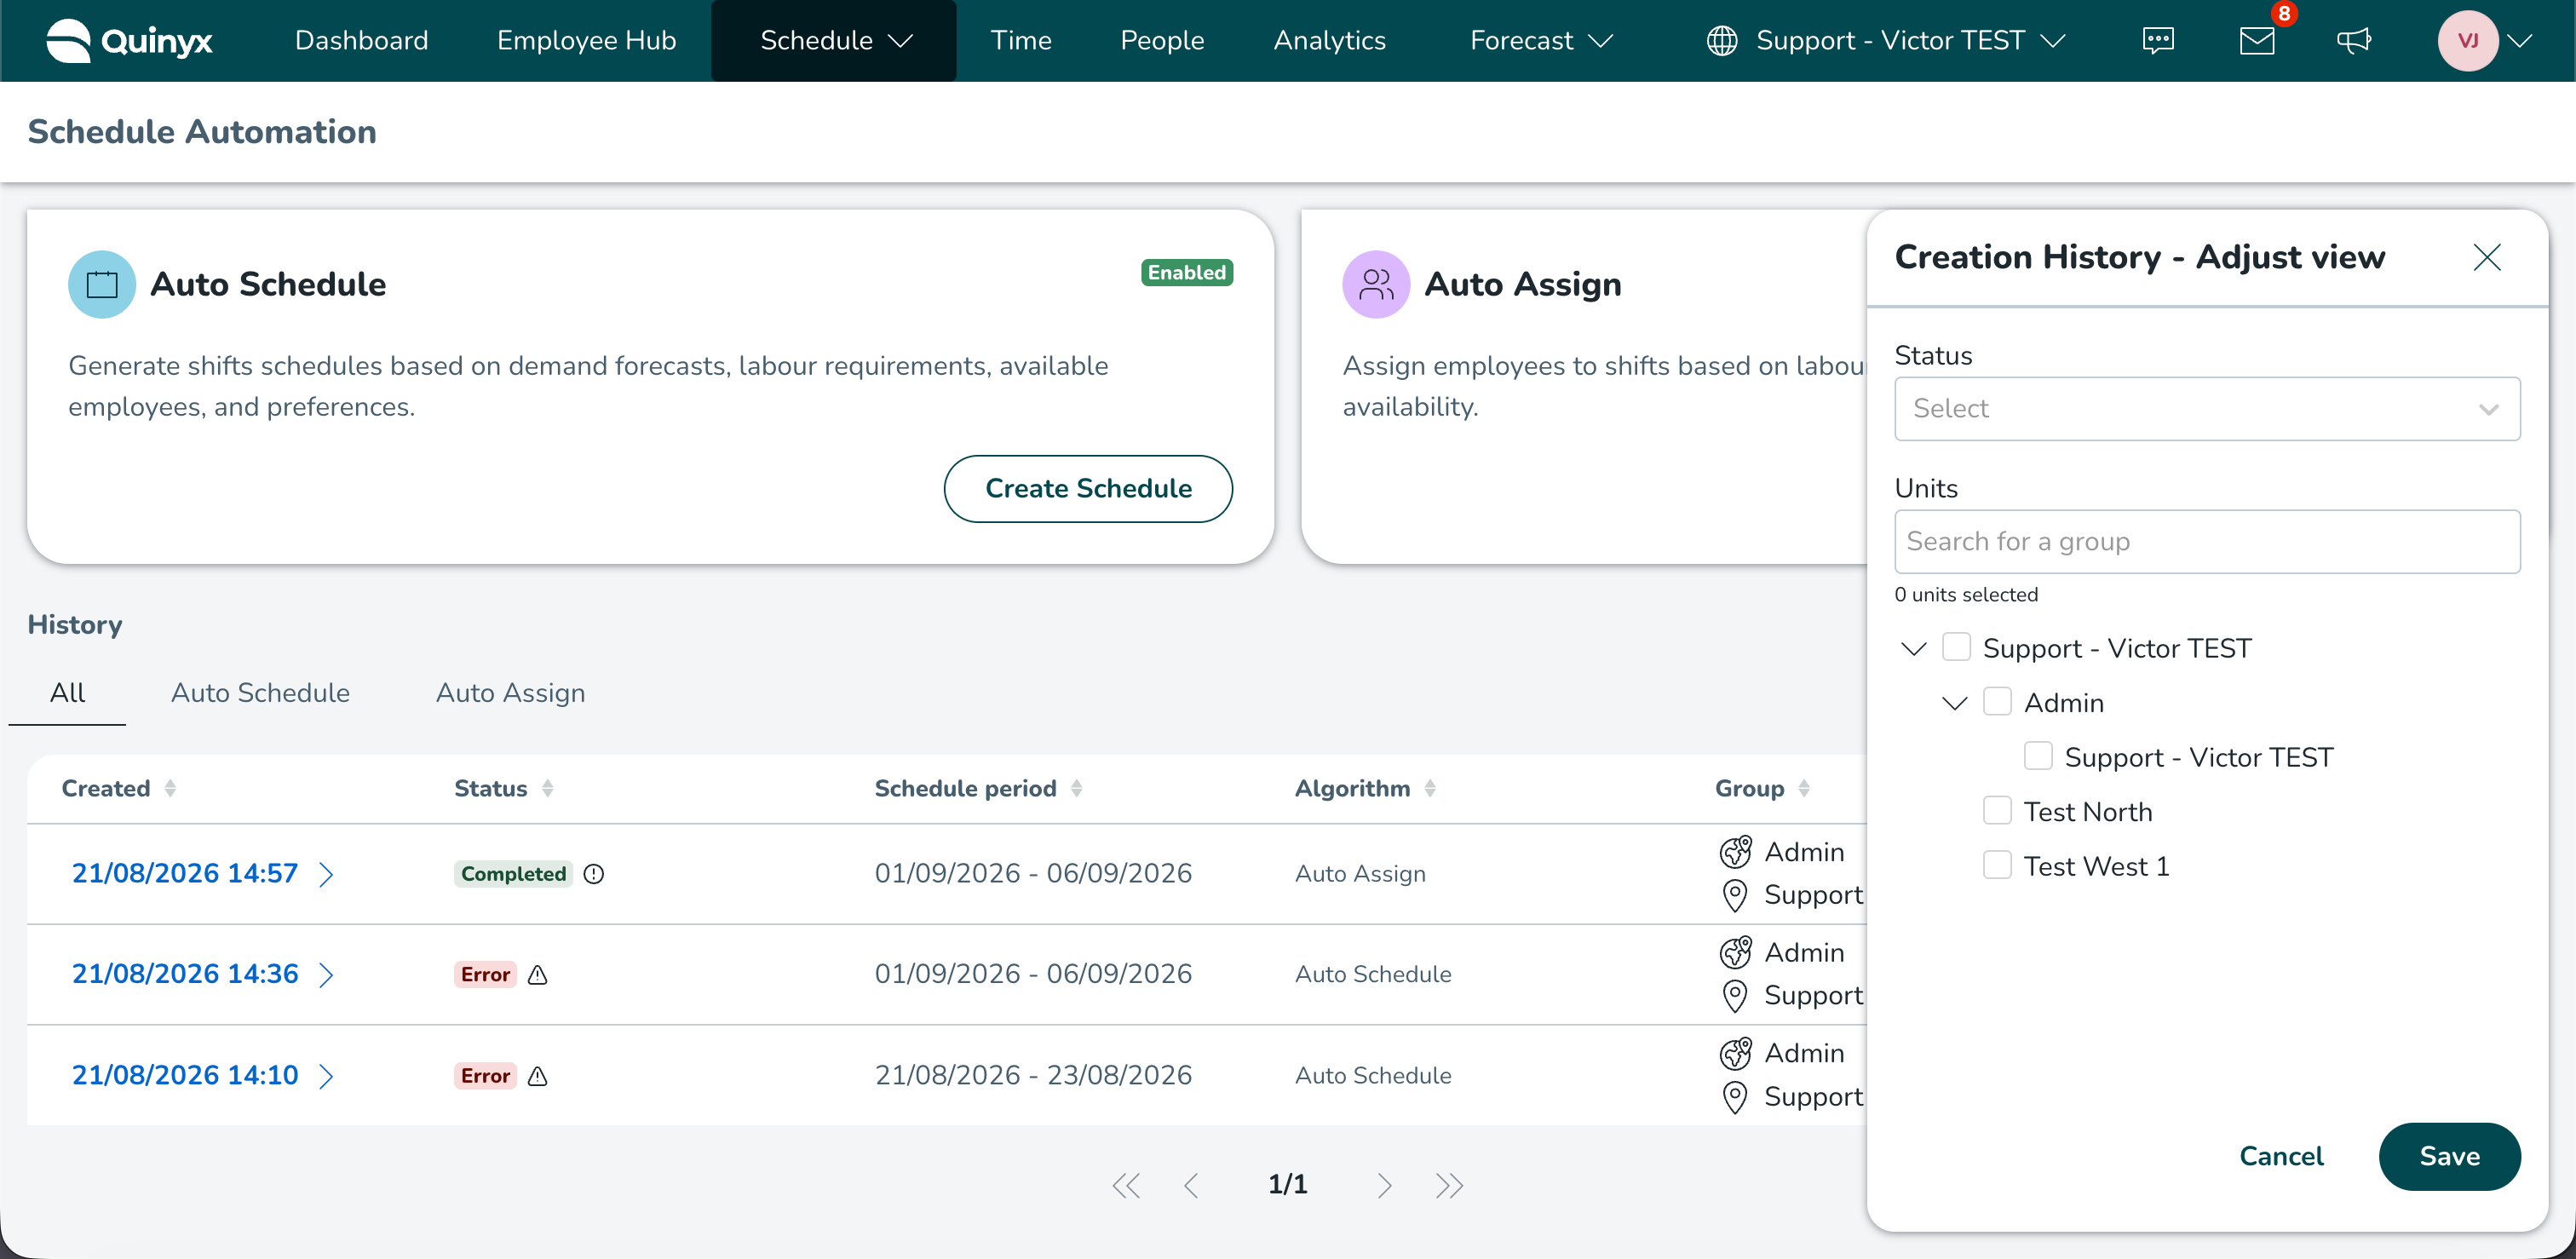Click the Auto Schedule calendar icon
This screenshot has height=1259, width=2576.
pos(102,285)
